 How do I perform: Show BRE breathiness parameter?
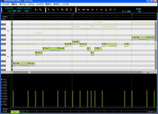click(5, 85)
